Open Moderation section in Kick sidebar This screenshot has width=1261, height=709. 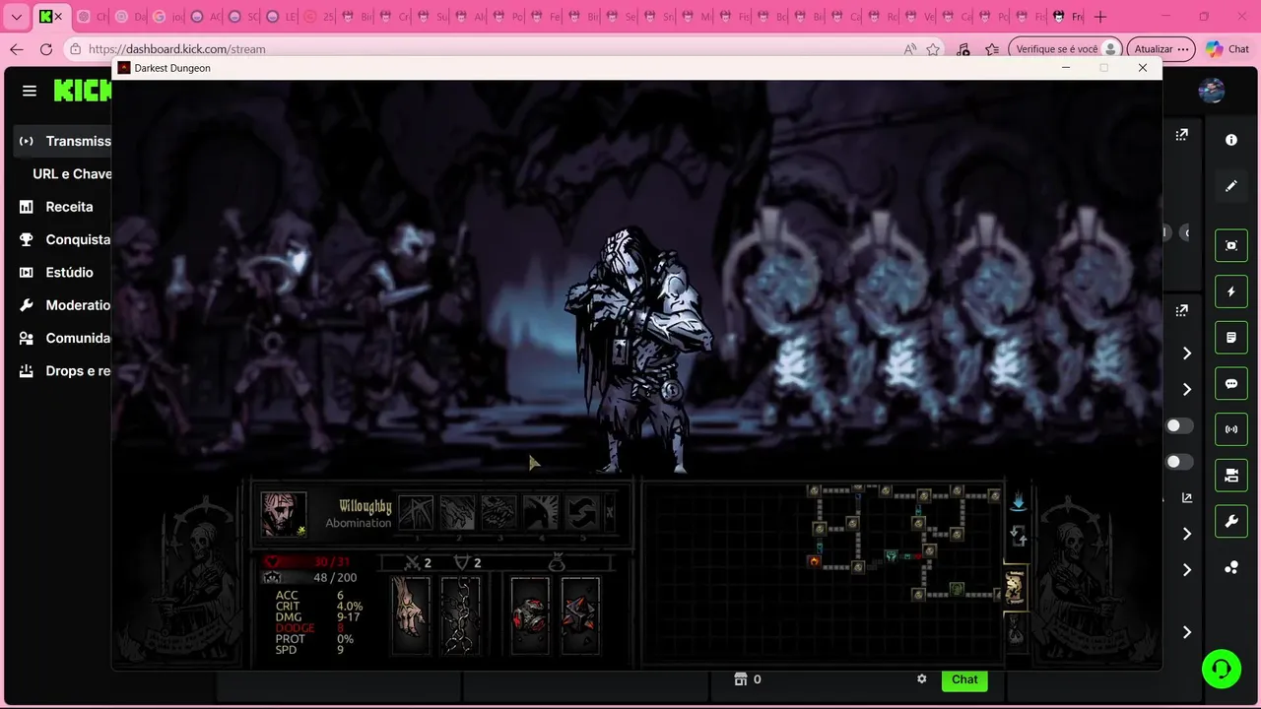63,305
